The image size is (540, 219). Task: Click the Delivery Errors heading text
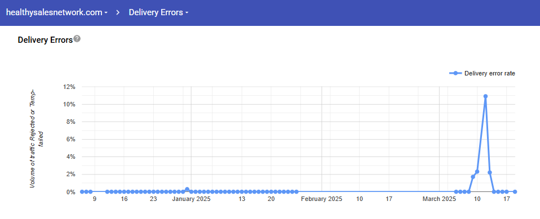45,40
